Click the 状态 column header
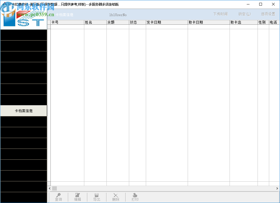This screenshot has height=203, width=280. pos(138,22)
